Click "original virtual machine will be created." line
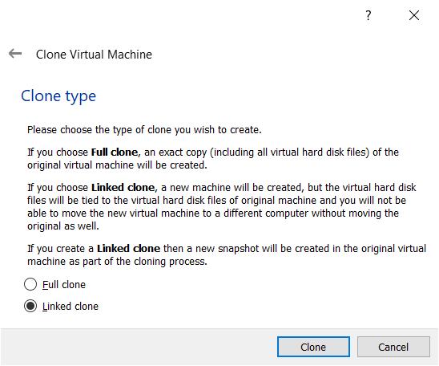 (117, 165)
